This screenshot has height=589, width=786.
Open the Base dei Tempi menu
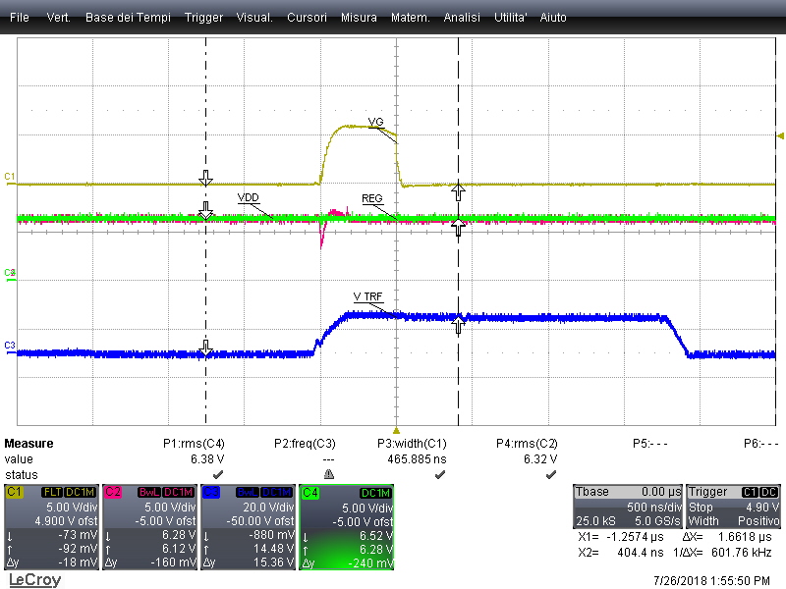click(x=128, y=18)
